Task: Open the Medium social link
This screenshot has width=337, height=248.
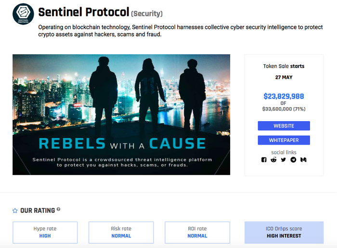Action: 304,160
